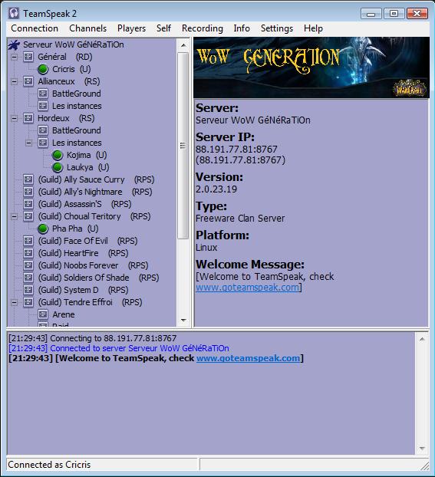The height and width of the screenshot is (477, 435).
Task: Click the BattleGround channel icon under Allianceux
Action: [43, 94]
